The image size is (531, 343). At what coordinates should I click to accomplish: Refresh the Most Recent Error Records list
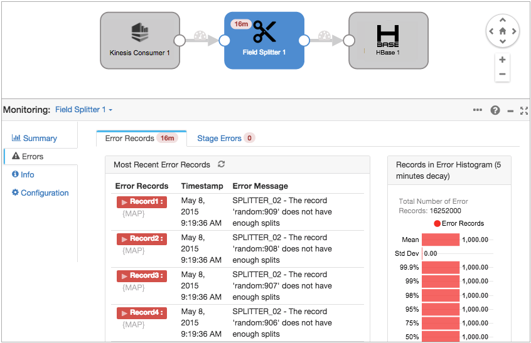click(221, 164)
